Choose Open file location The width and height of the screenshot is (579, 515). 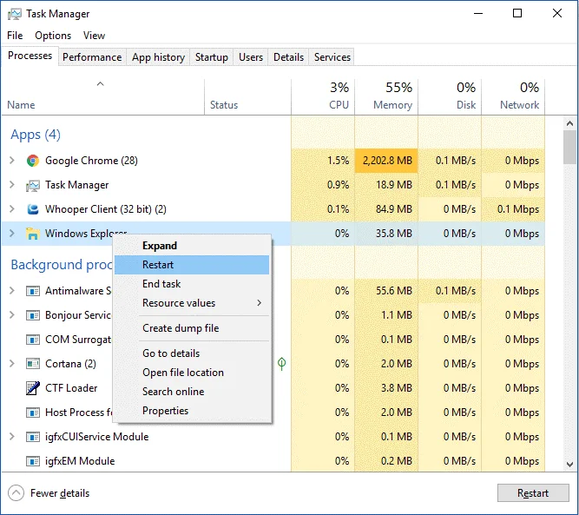coord(192,373)
